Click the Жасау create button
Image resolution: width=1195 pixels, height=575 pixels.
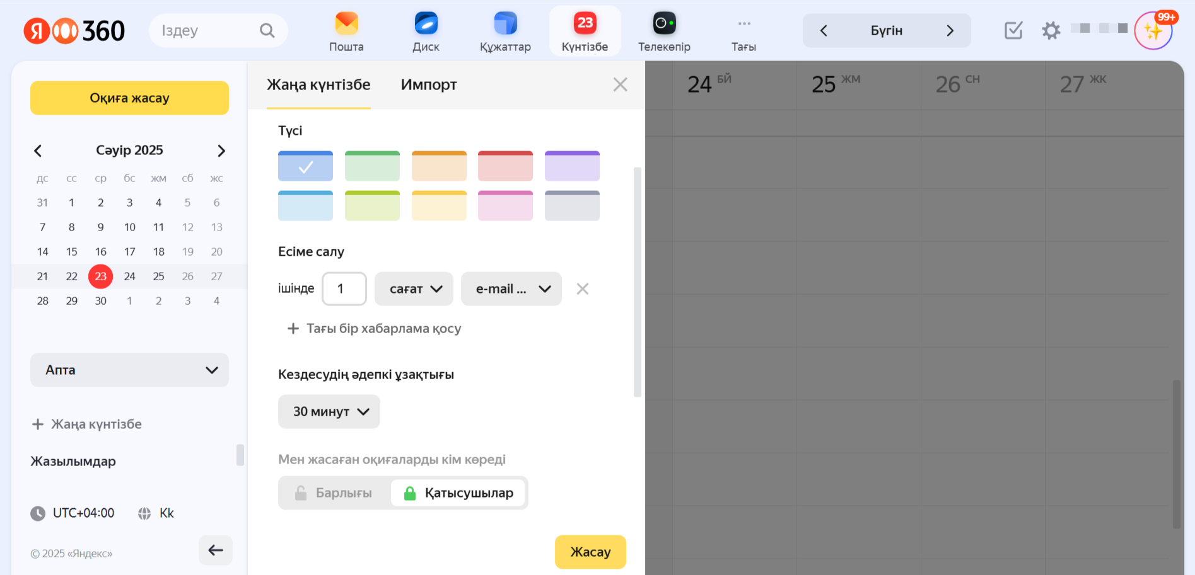click(x=590, y=552)
